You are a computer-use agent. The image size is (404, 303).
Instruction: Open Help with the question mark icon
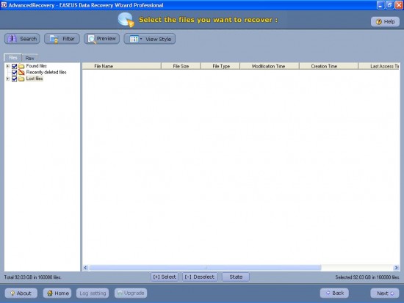tap(379, 21)
